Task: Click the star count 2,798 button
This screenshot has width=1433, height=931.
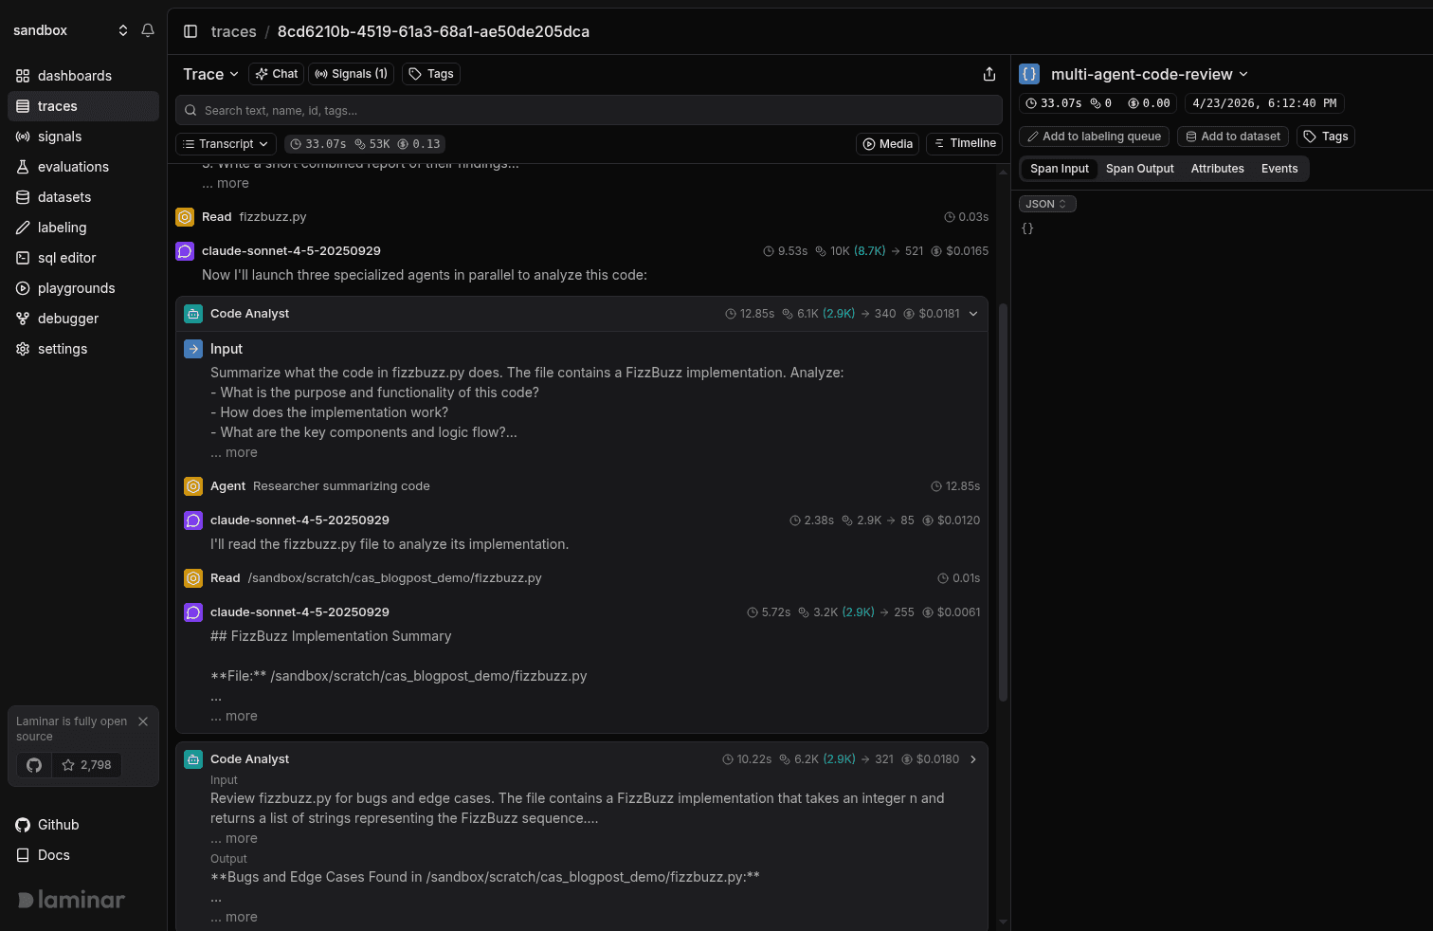Action: (x=87, y=765)
